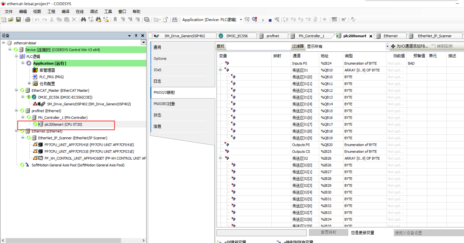
Task: Click 为IO通道添加FB button
Action: pos(410,46)
